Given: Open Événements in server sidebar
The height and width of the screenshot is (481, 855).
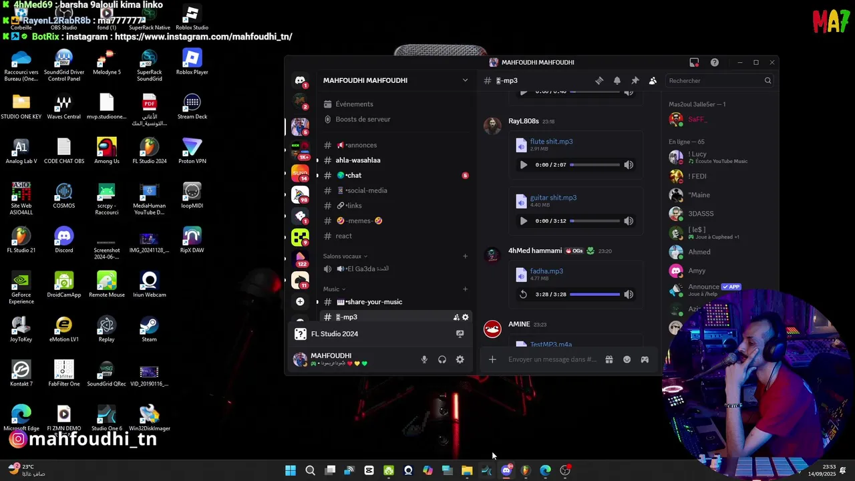Looking at the screenshot, I should [x=395, y=104].
